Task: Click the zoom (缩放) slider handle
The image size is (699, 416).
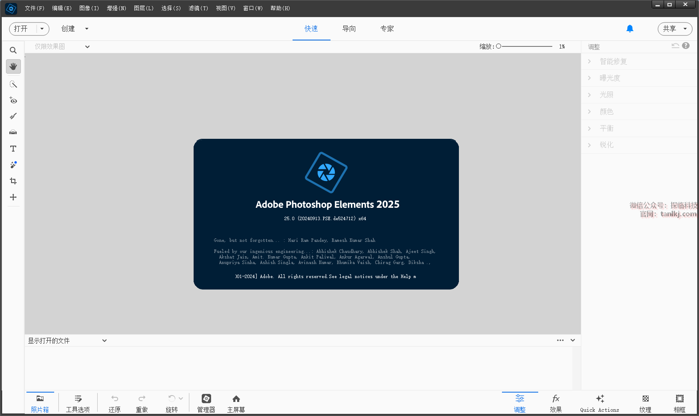Action: click(499, 46)
